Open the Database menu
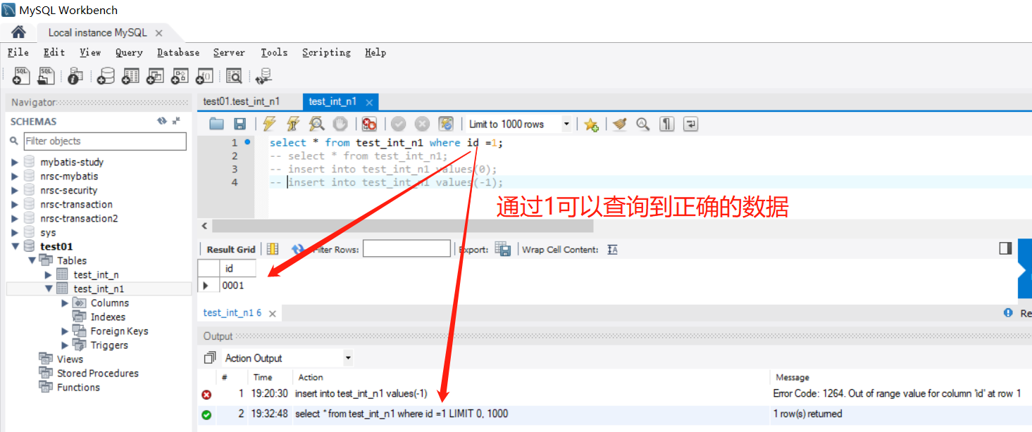1032x432 pixels. 178,53
